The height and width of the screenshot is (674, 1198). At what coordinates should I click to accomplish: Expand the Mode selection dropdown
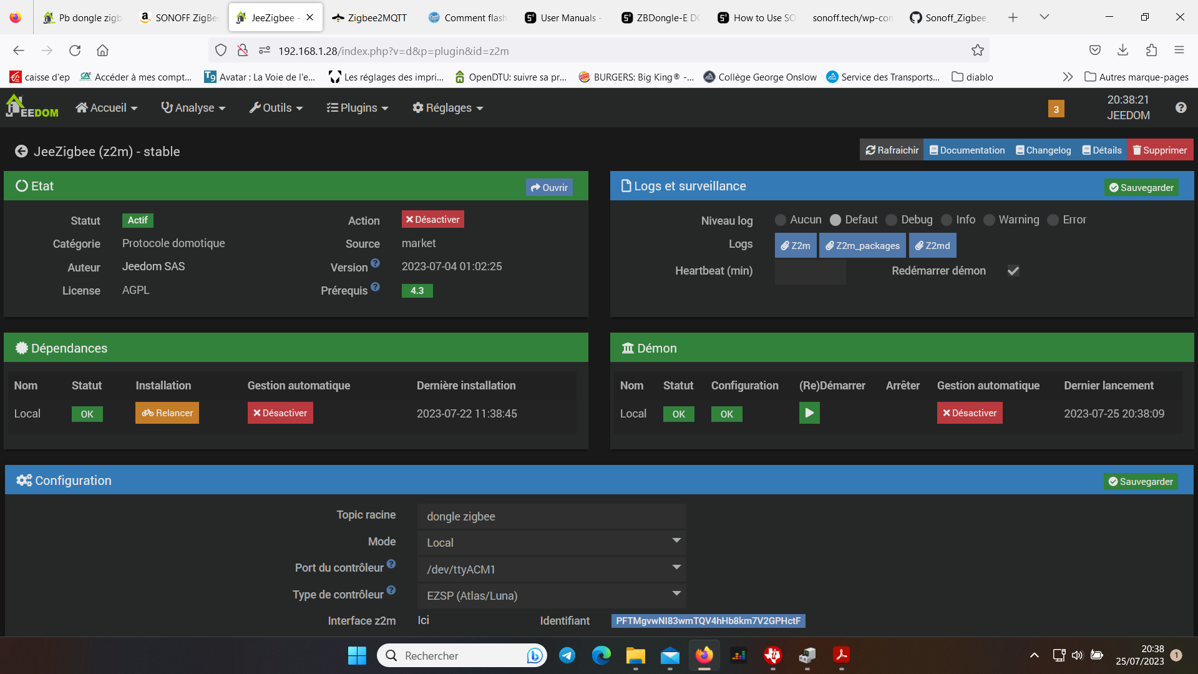coord(551,542)
